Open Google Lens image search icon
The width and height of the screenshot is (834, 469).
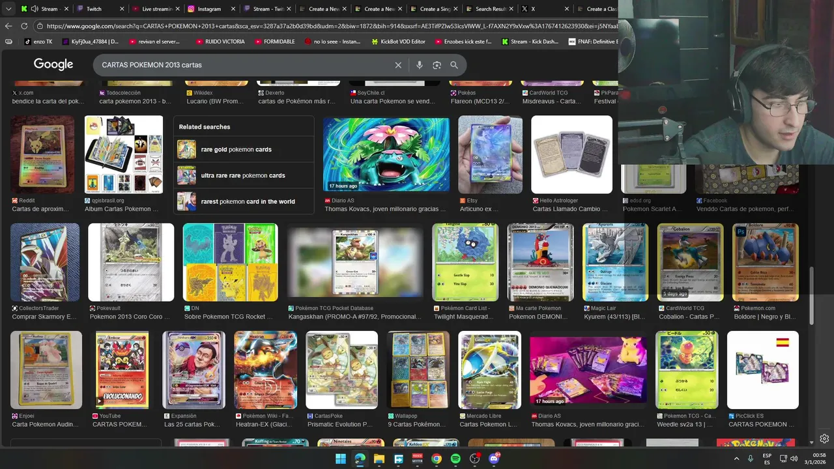pyautogui.click(x=437, y=65)
